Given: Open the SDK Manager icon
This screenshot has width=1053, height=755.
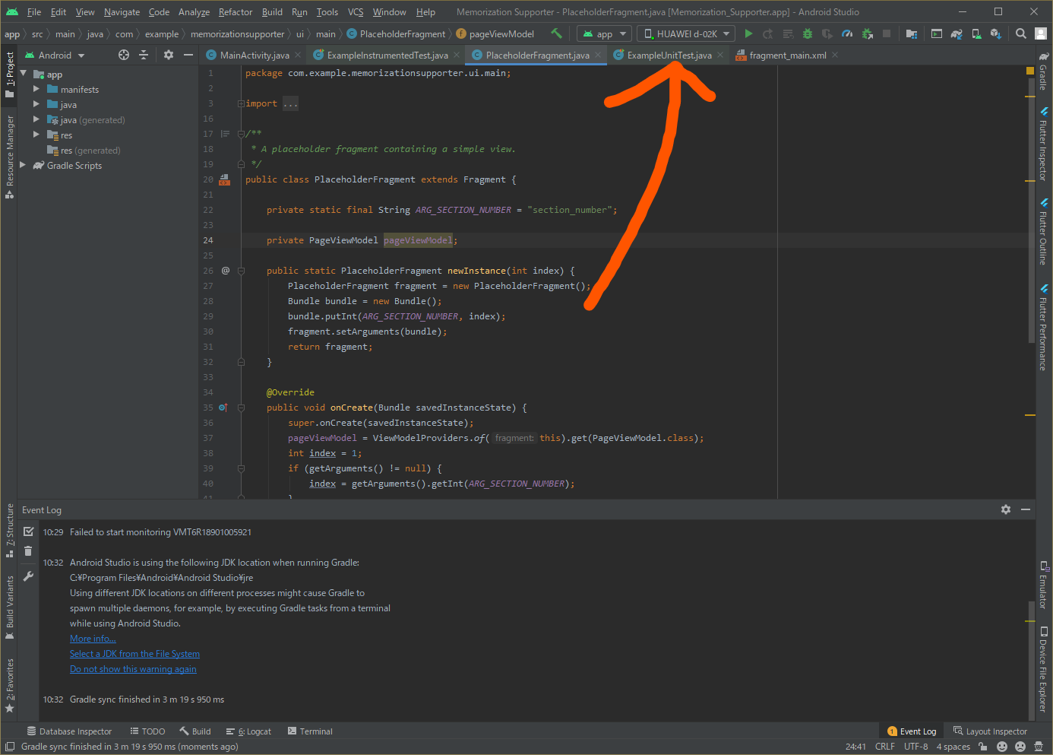Looking at the screenshot, I should coord(996,33).
